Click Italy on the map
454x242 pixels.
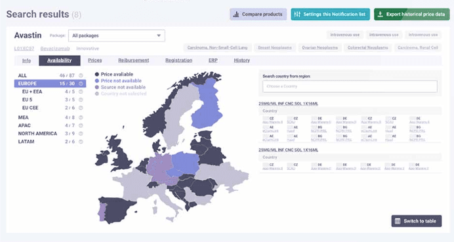point(165,200)
